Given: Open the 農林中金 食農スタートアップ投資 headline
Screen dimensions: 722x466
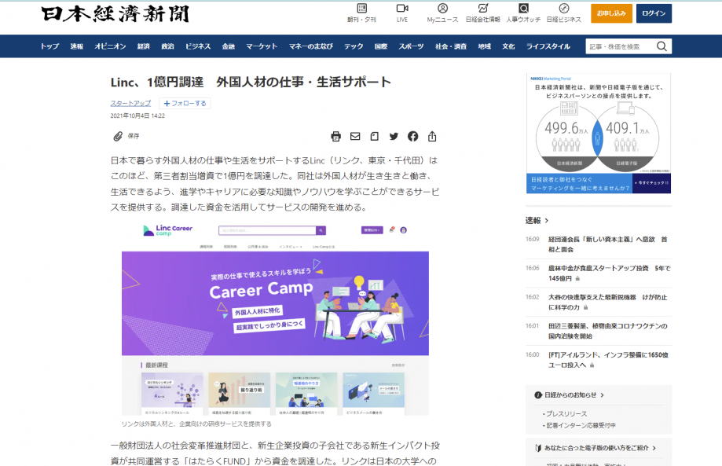Looking at the screenshot, I should click(x=609, y=273).
